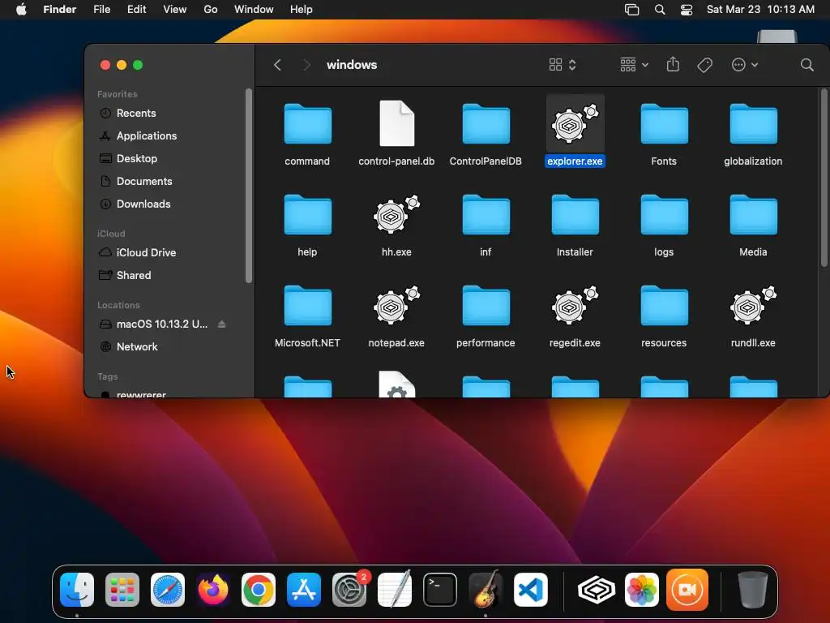Open the help folder

click(x=307, y=214)
